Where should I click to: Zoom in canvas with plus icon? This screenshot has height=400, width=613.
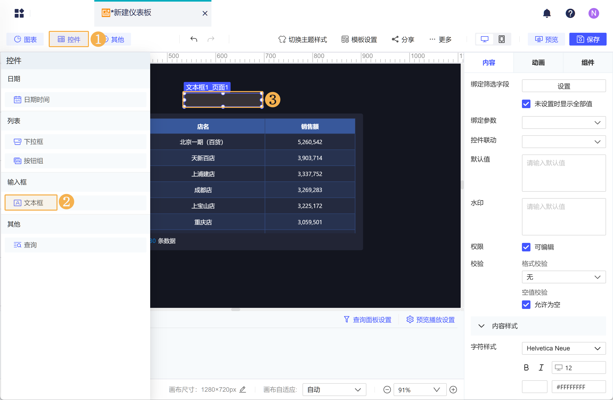pyautogui.click(x=453, y=390)
